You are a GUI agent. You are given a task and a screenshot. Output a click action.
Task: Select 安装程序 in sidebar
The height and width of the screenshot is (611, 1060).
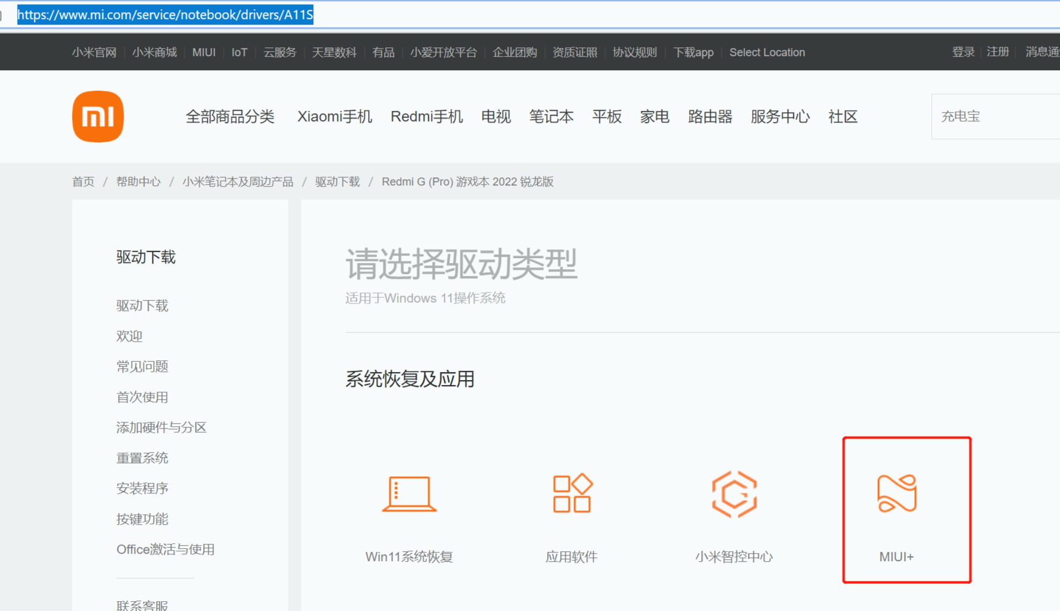[142, 488]
